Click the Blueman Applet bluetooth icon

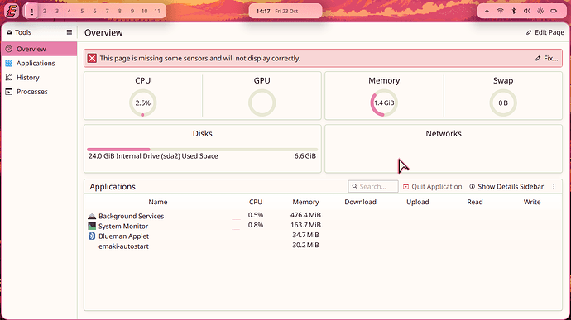click(x=92, y=236)
